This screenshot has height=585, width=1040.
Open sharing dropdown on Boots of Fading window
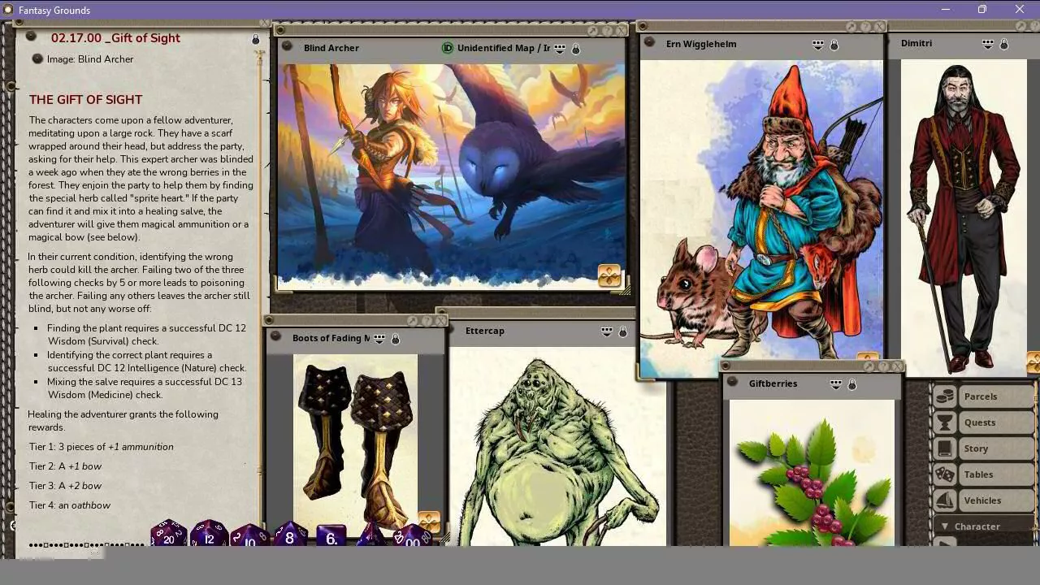[x=379, y=339]
